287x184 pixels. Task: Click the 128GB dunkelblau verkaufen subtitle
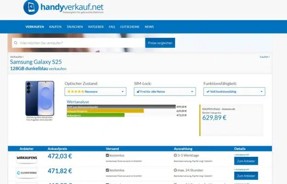(38, 69)
